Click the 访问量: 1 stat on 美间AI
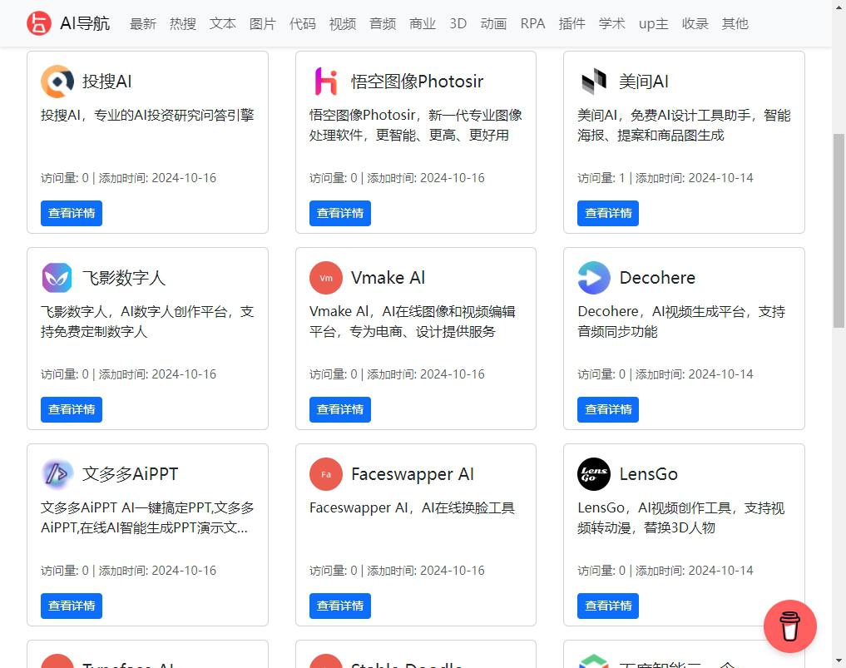 click(x=601, y=178)
